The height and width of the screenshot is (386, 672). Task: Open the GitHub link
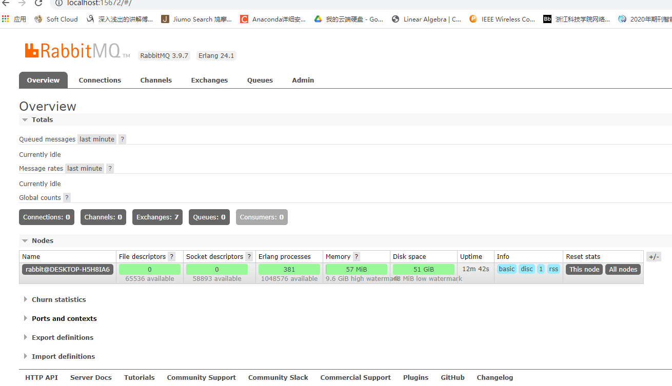(x=452, y=377)
